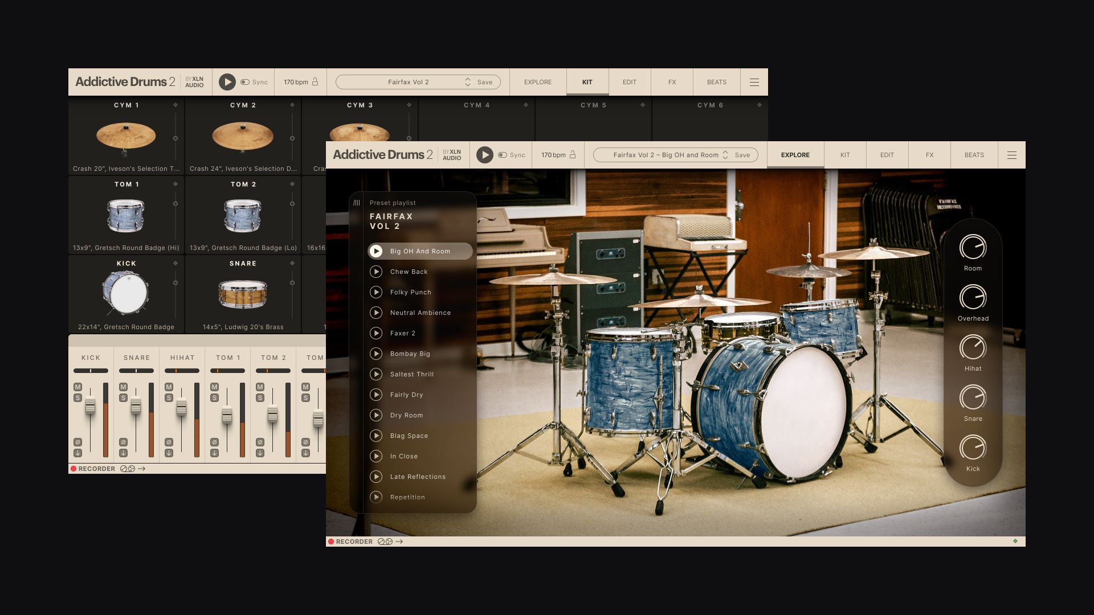Preview the Bombay Big preset play icon

coord(376,354)
